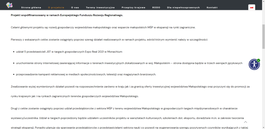Click the paragraph starting 'Celami głównymi projektu'
The width and height of the screenshot is (265, 129).
pyautogui.click(x=103, y=28)
